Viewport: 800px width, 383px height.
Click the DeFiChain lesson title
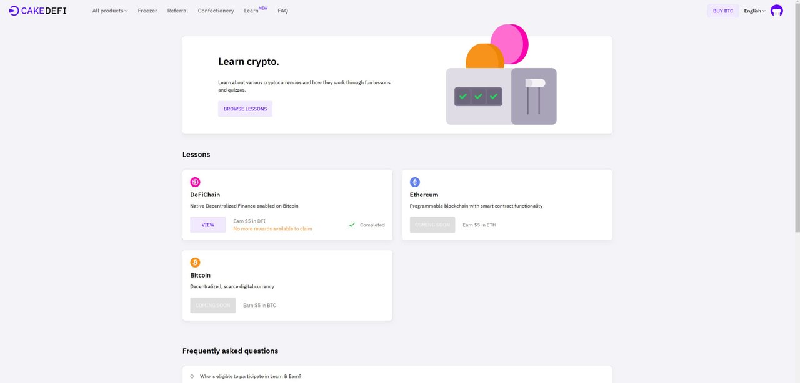205,195
